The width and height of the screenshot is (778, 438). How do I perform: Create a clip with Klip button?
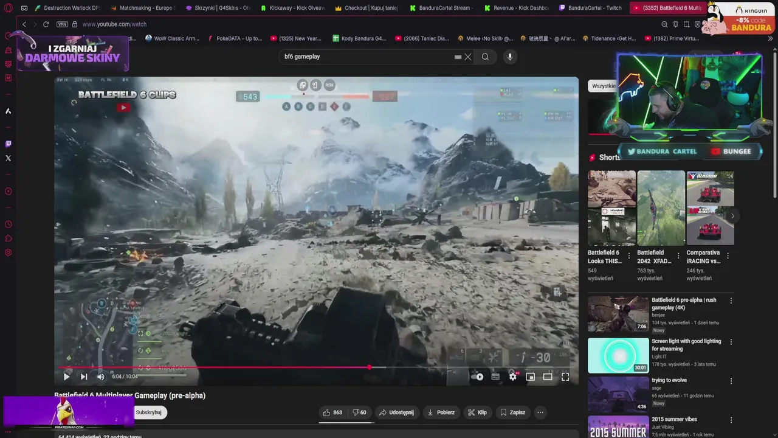tap(477, 412)
